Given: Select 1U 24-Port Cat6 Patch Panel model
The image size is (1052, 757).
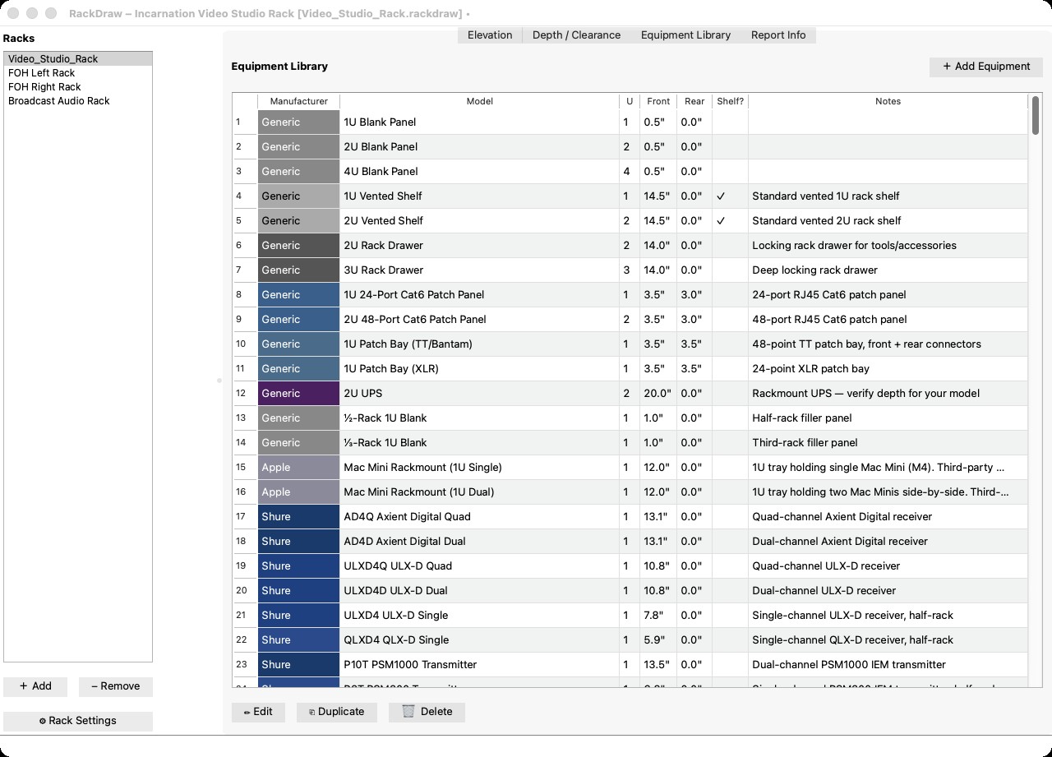Looking at the screenshot, I should (479, 295).
